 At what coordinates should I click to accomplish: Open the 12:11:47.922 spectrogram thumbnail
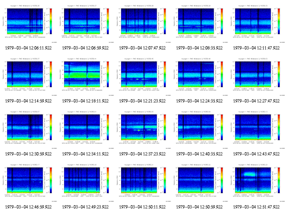click(256, 24)
